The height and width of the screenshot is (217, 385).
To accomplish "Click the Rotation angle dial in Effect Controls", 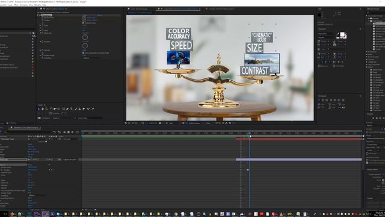I will point(85,46).
